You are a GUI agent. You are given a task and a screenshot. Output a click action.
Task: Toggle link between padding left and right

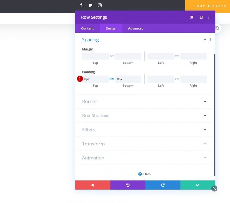[x=177, y=79]
